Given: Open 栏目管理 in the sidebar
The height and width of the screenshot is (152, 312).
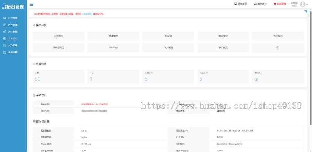Looking at the screenshot, I should (13, 18).
